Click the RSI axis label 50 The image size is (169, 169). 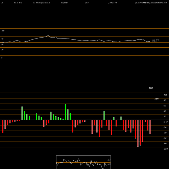(x=2, y=44)
